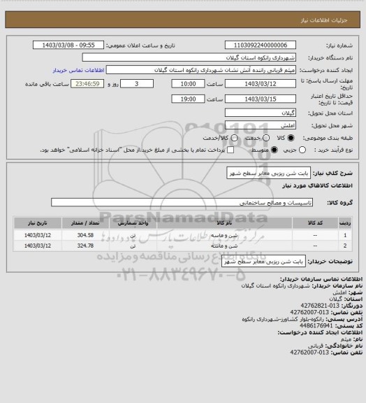Click the announcement date field 1403/03/08 - 09:55
This screenshot has width=366, height=403.
click(68, 45)
